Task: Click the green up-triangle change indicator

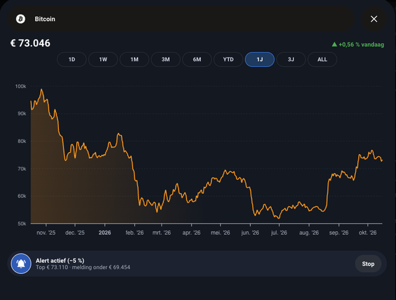Action: pos(335,45)
